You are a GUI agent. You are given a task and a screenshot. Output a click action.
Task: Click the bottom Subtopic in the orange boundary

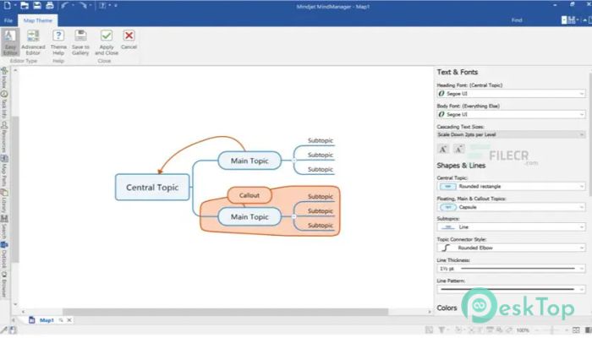coord(321,226)
